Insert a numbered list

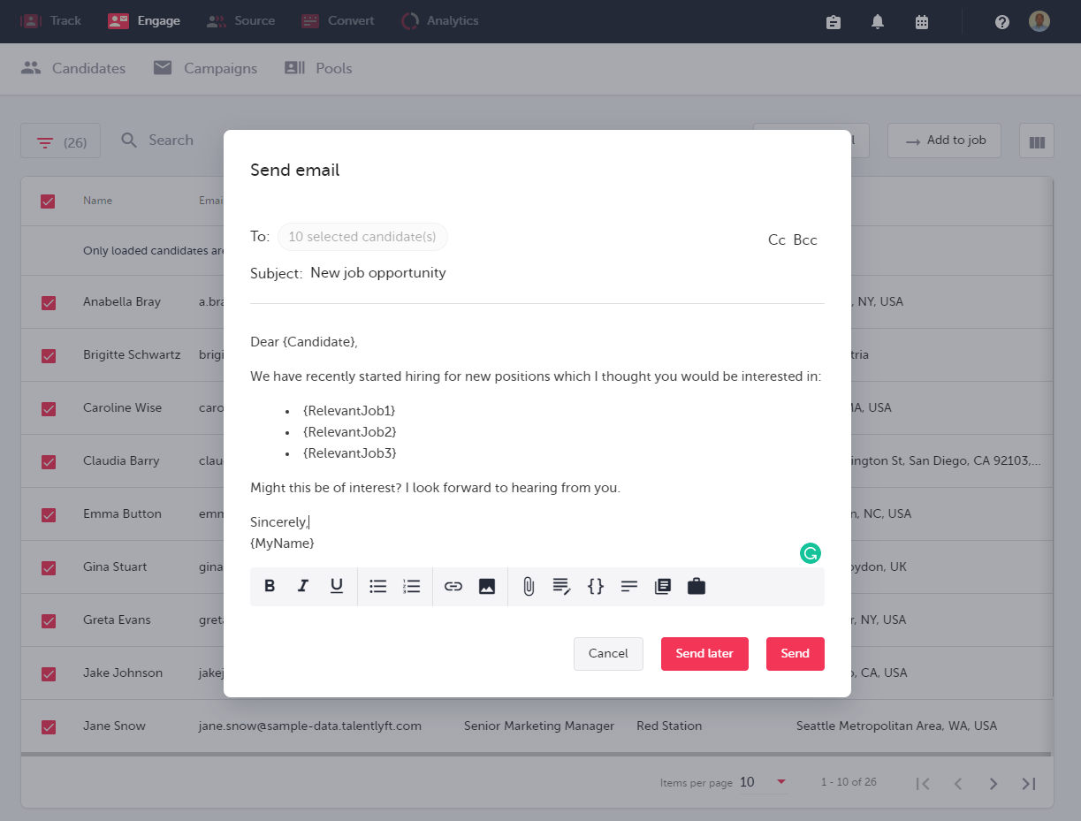tap(412, 586)
